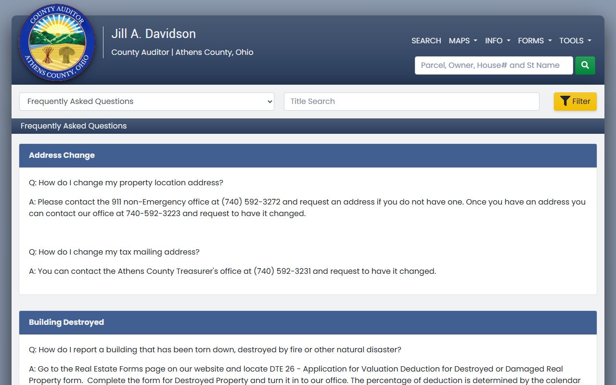The height and width of the screenshot is (385, 616).
Task: Select the Building Destroyed section header
Action: click(66, 322)
